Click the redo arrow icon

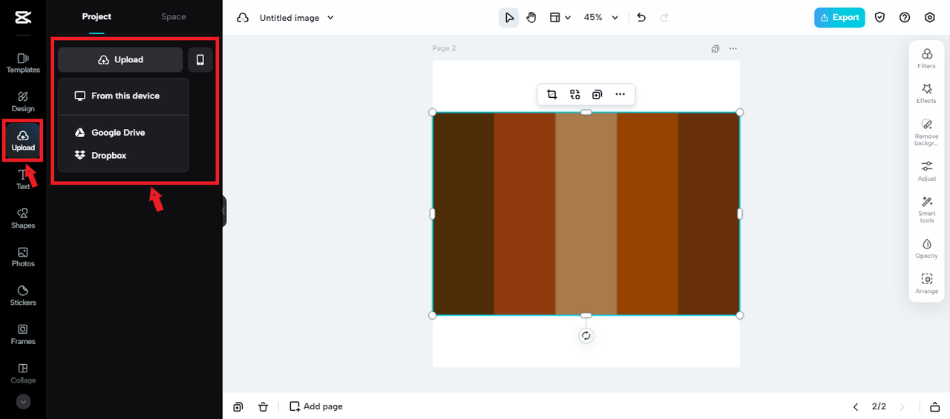(x=664, y=18)
